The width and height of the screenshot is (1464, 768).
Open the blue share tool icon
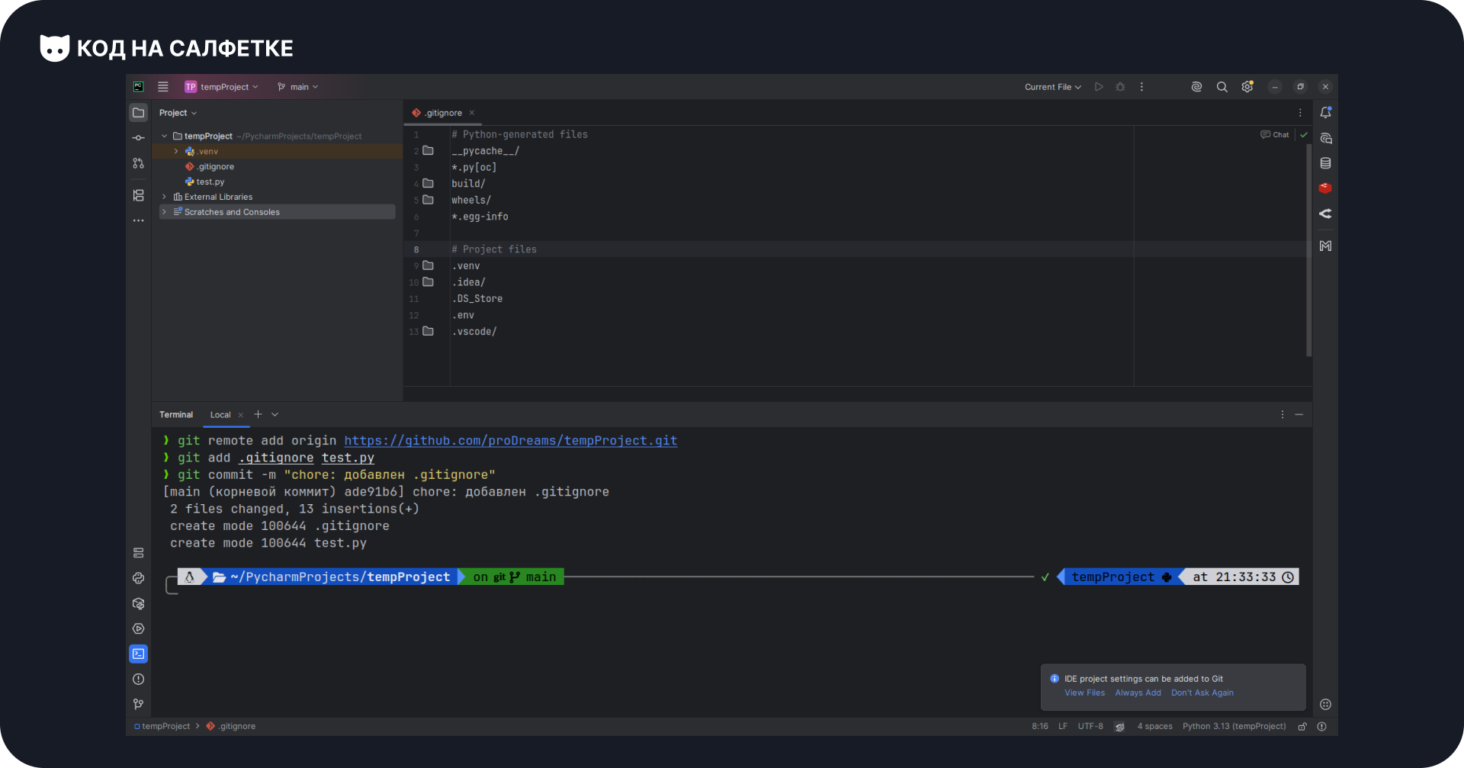1326,214
